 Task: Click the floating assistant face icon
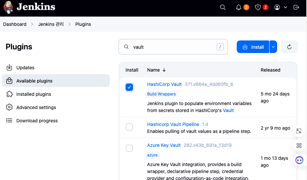point(299,160)
